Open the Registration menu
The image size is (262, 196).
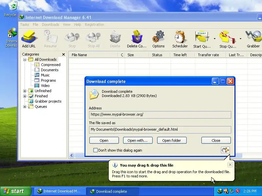[x=94, y=24]
